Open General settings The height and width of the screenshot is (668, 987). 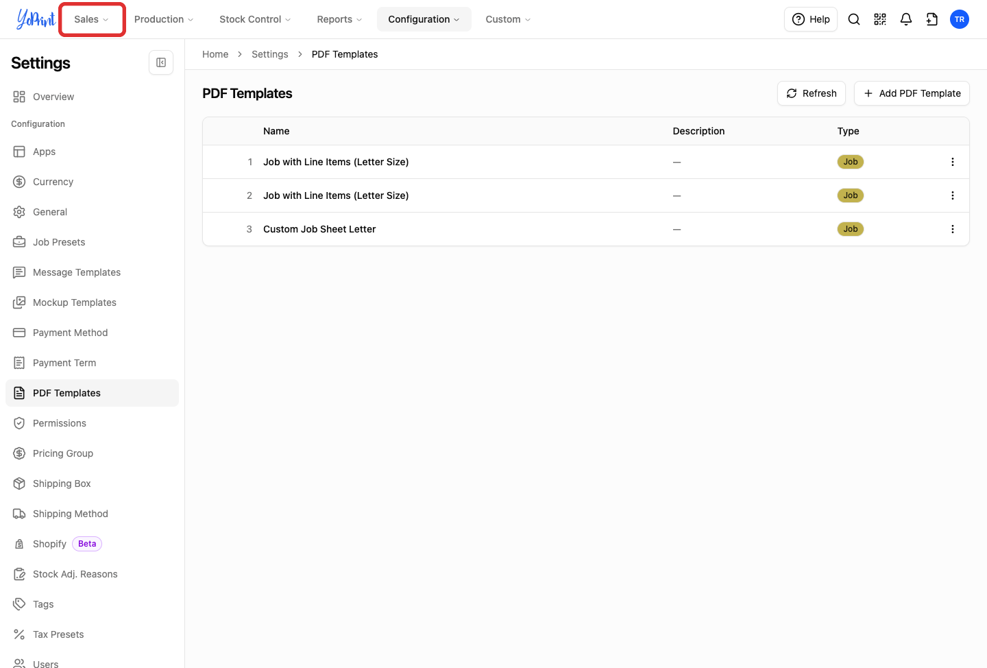92,212
